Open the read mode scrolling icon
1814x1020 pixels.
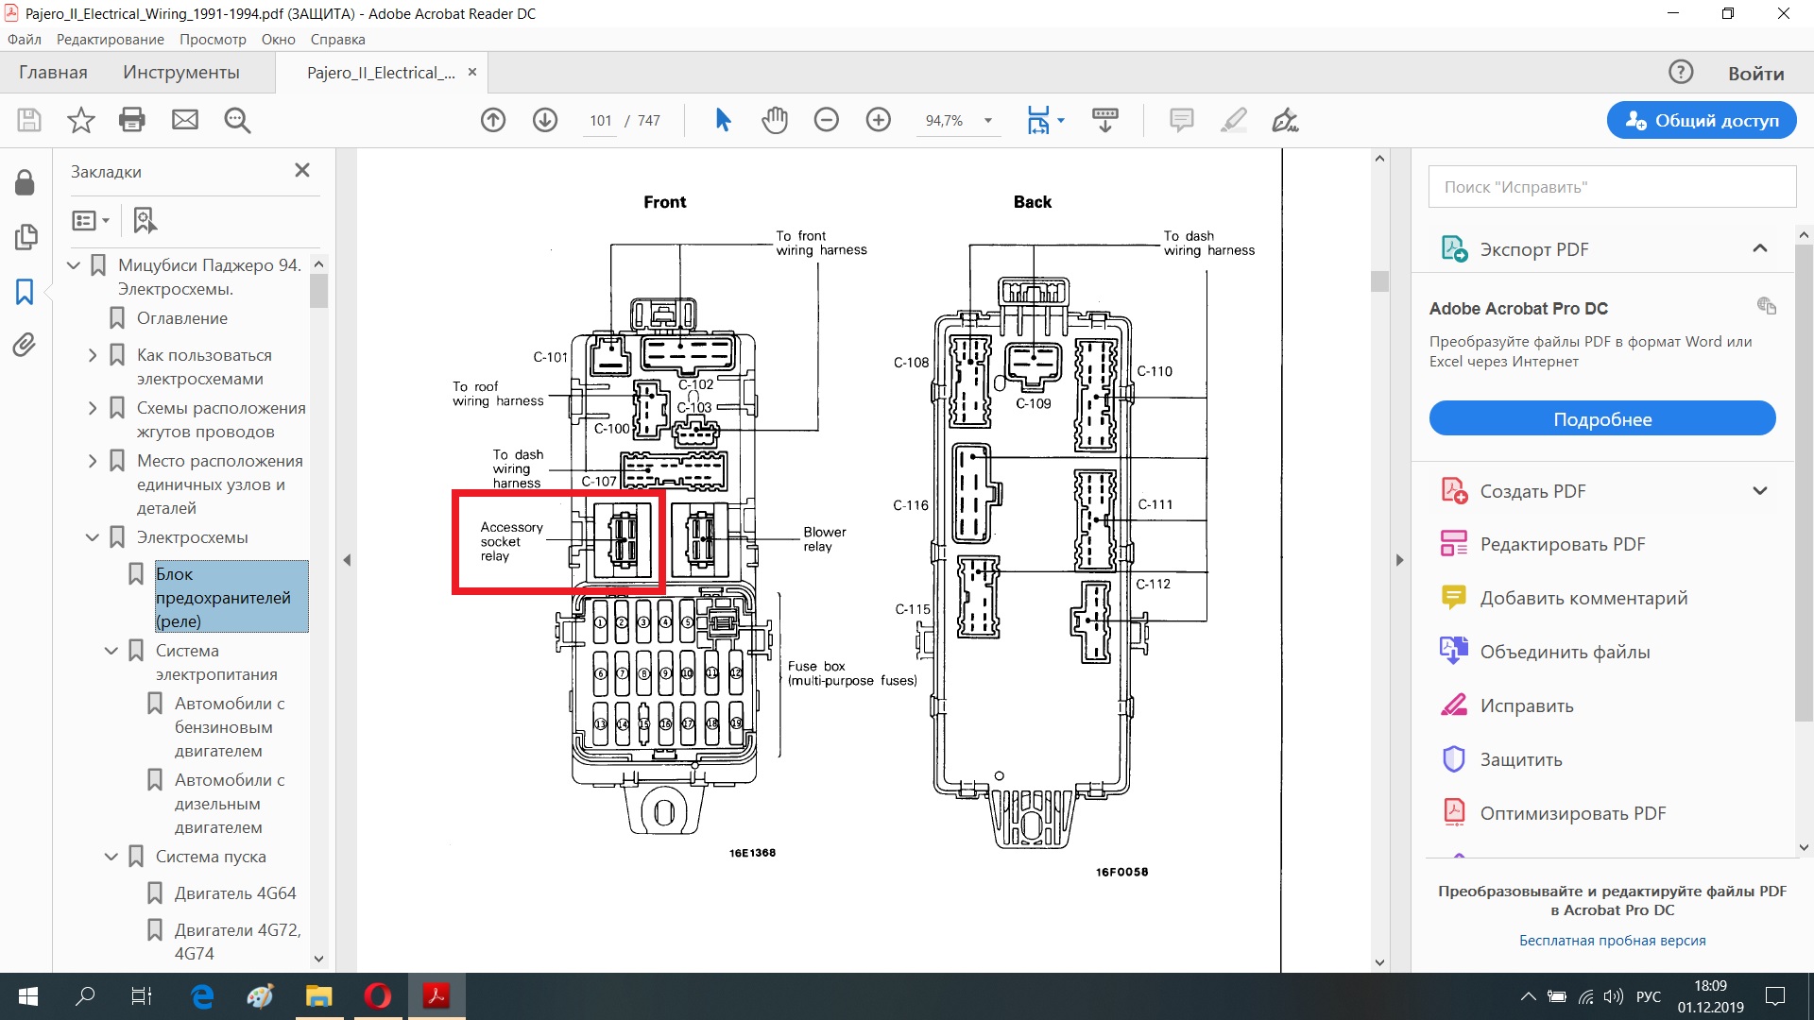tap(1104, 120)
